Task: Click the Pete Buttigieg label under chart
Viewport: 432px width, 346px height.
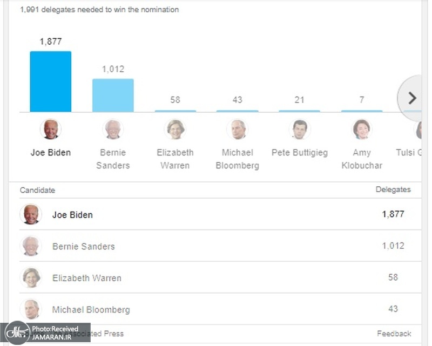Action: pos(300,153)
